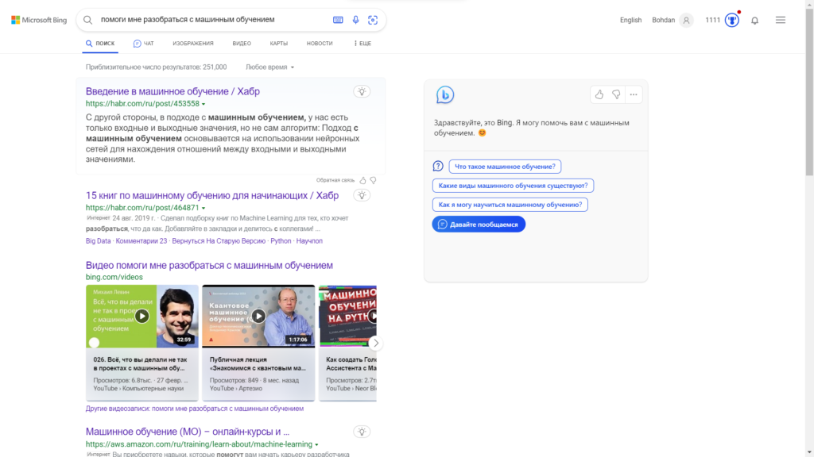
Task: Switch to the 'ИЗОБРАЖЕНИЯ' tab
Action: pyautogui.click(x=193, y=44)
